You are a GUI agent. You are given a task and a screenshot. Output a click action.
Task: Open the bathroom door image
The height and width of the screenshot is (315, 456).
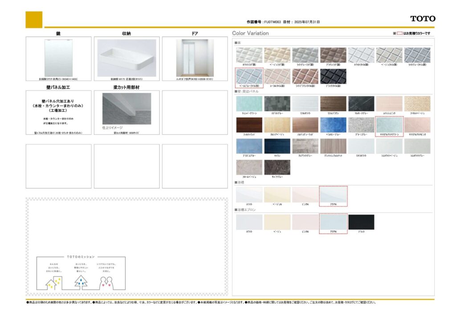[x=195, y=58]
